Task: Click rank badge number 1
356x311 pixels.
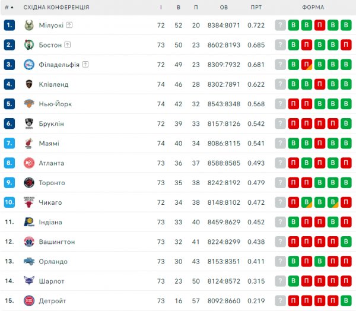Action: pos(9,26)
